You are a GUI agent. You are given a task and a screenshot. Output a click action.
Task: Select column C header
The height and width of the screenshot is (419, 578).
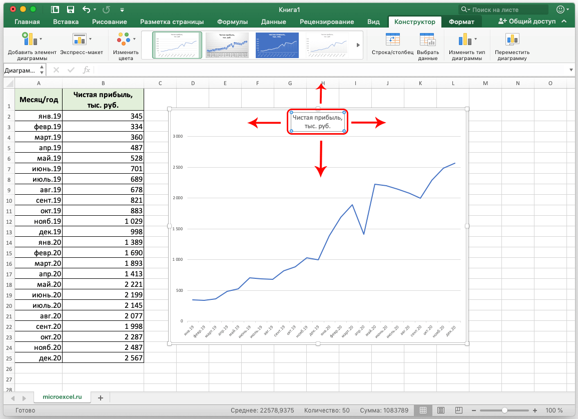point(160,84)
